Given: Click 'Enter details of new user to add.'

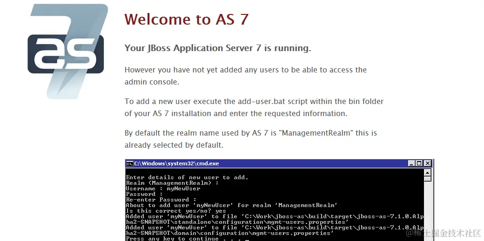Looking at the screenshot, I should pyautogui.click(x=187, y=177).
